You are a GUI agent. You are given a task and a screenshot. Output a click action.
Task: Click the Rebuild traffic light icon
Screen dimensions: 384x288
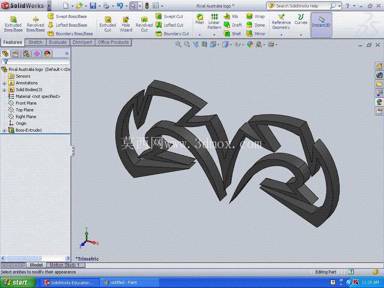pos(147,6)
